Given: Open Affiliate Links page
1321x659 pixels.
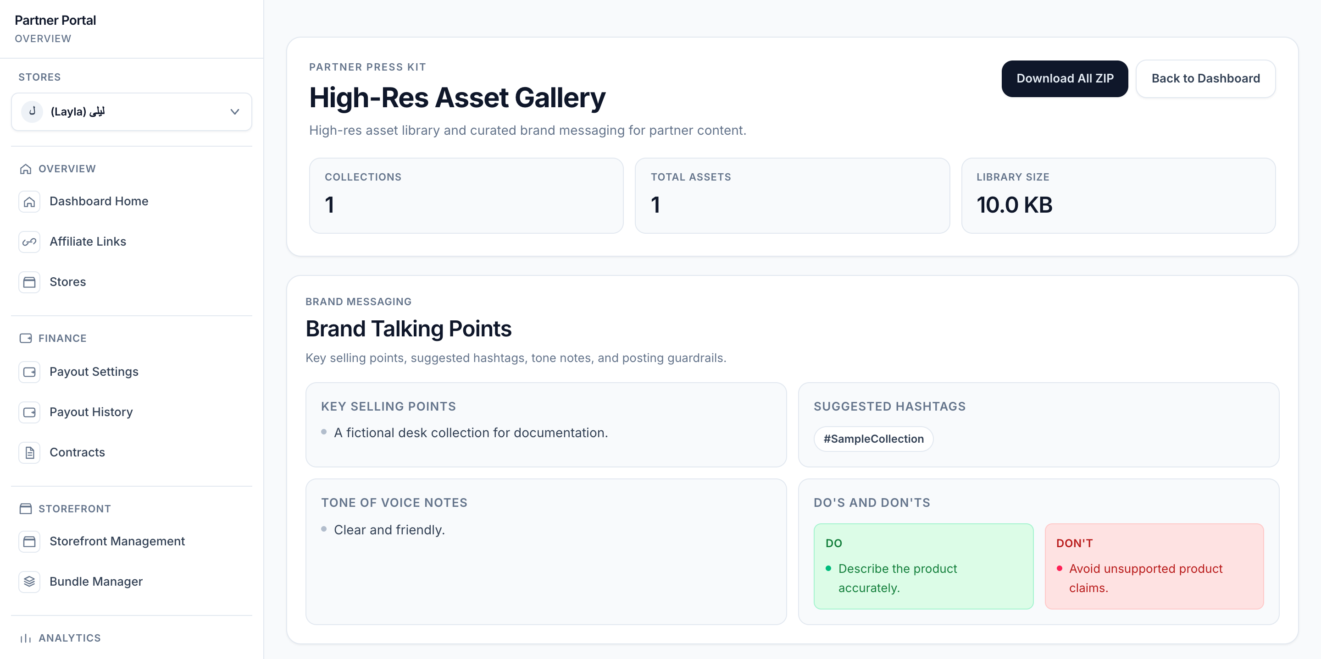Looking at the screenshot, I should [x=131, y=242].
